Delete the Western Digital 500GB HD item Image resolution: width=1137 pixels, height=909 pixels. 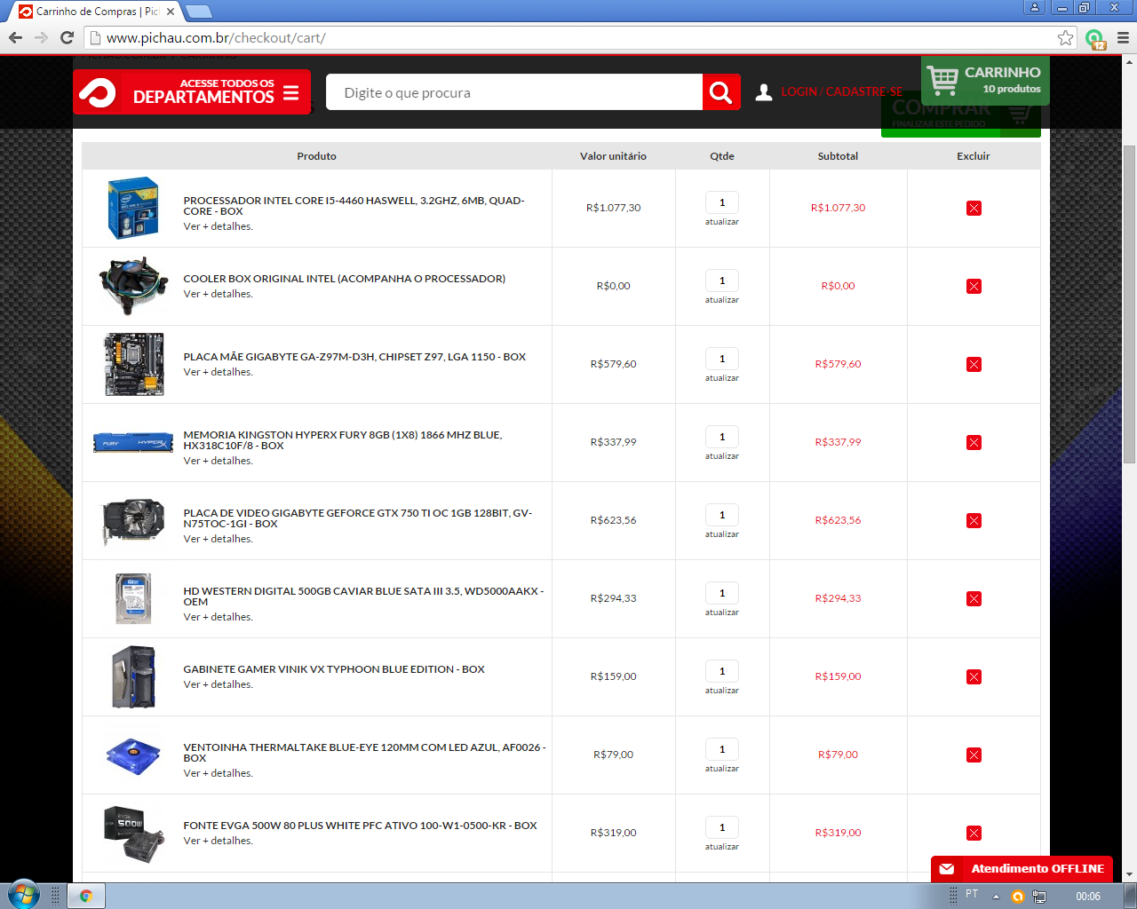[x=974, y=598]
